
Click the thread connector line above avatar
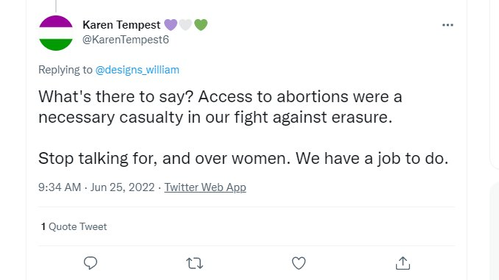(56, 6)
